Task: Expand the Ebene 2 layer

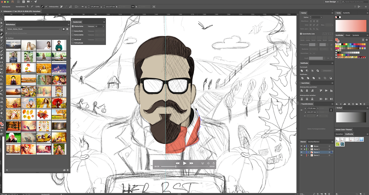Action: tap(308, 155)
